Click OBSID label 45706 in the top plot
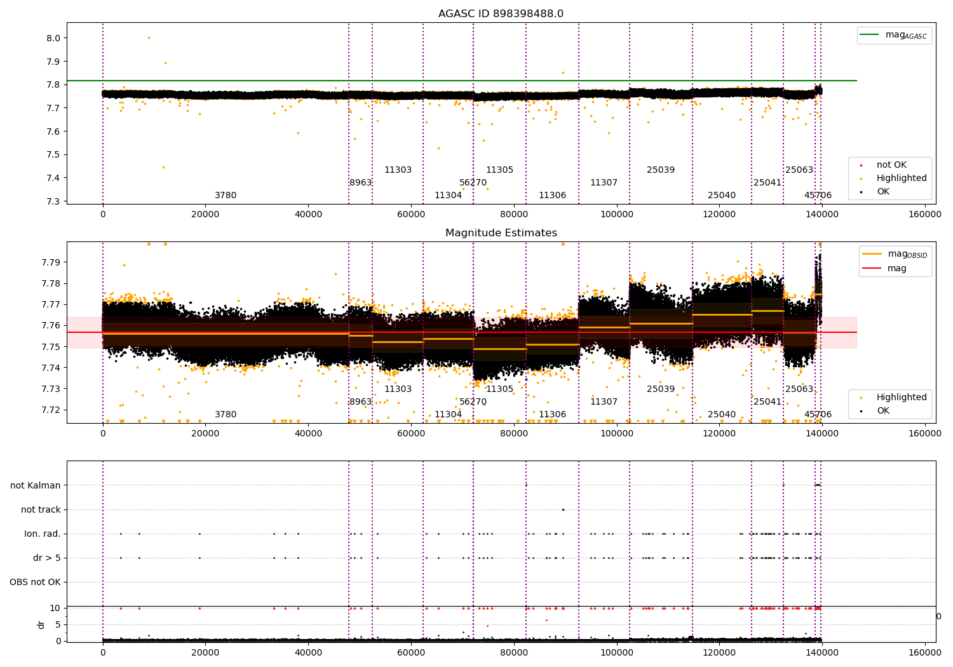 point(818,195)
